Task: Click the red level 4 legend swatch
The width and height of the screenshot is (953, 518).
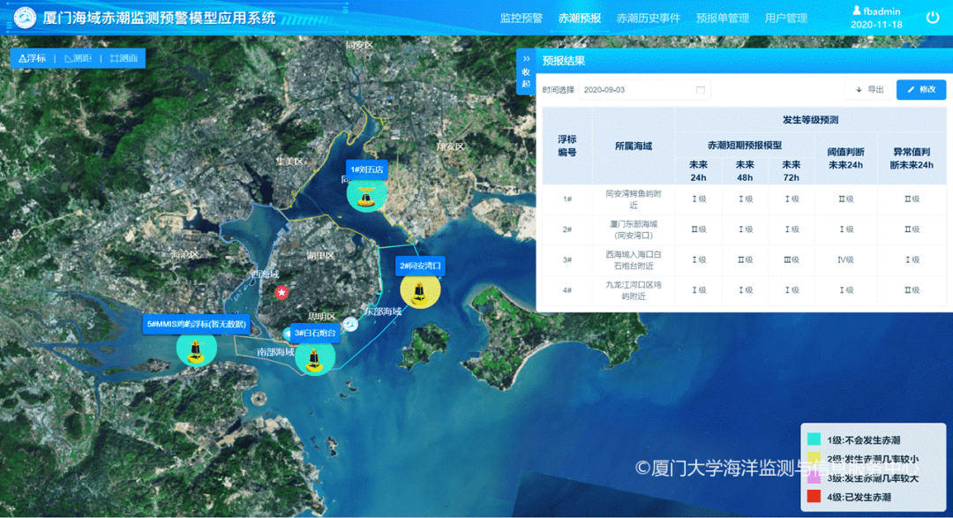Action: coord(814,498)
